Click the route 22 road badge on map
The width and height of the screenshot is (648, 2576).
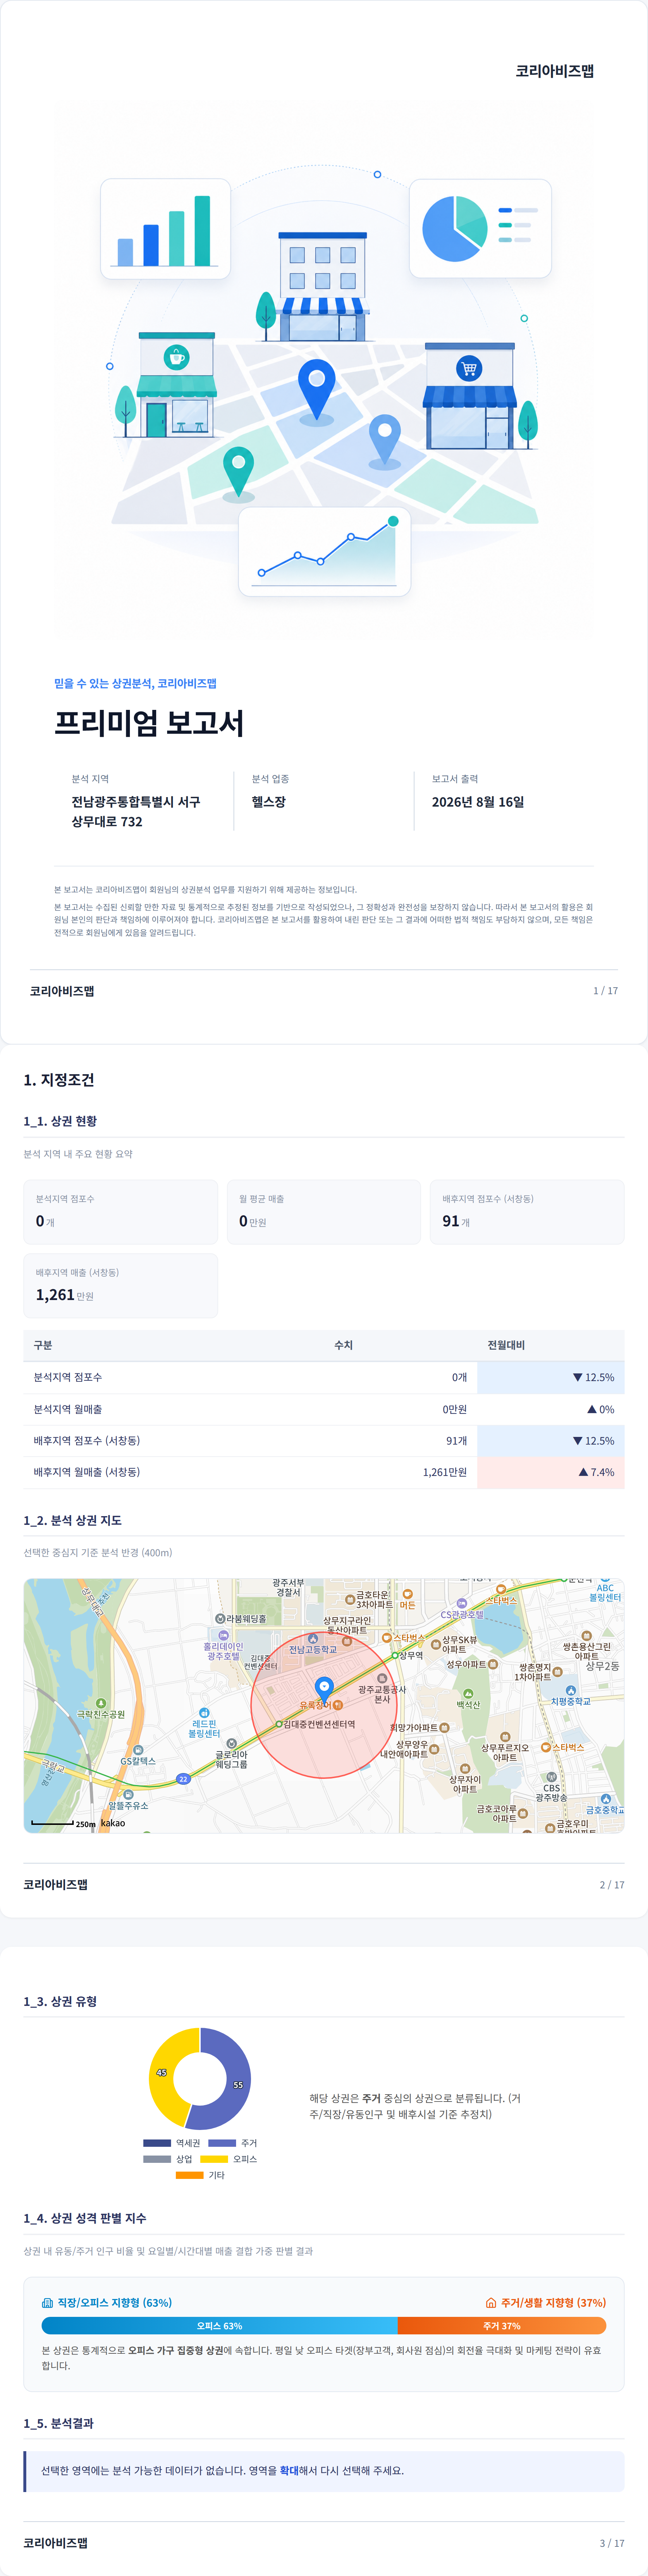point(183,1779)
